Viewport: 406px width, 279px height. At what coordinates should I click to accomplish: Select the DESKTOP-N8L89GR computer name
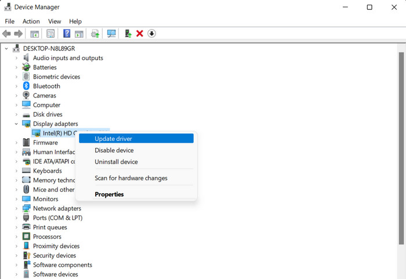pyautogui.click(x=49, y=49)
